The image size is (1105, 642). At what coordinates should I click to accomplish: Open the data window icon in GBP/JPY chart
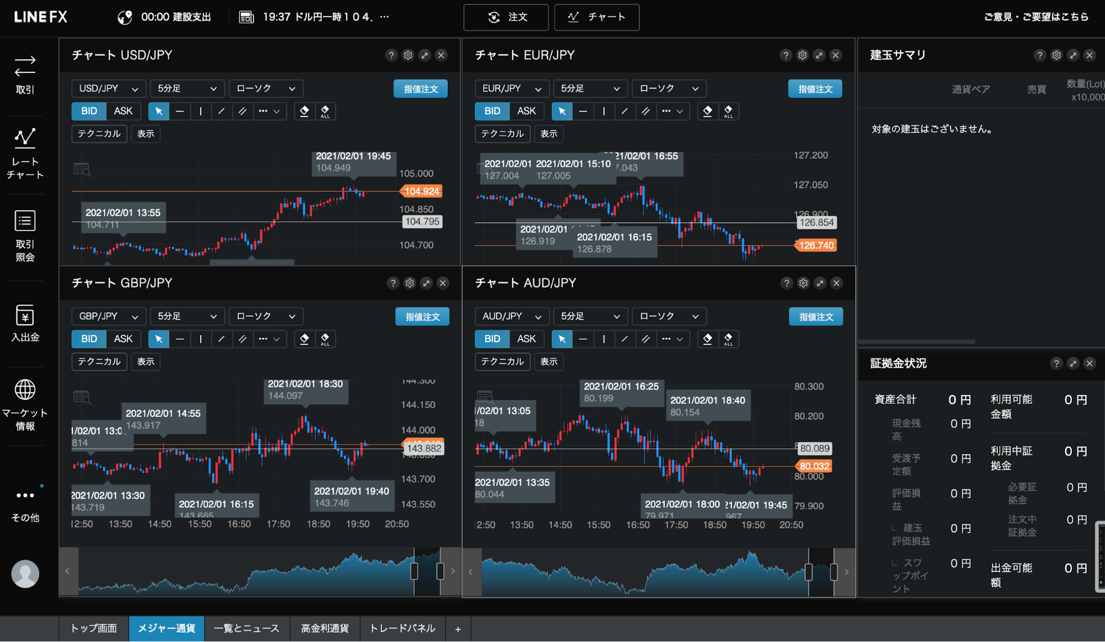(x=82, y=397)
